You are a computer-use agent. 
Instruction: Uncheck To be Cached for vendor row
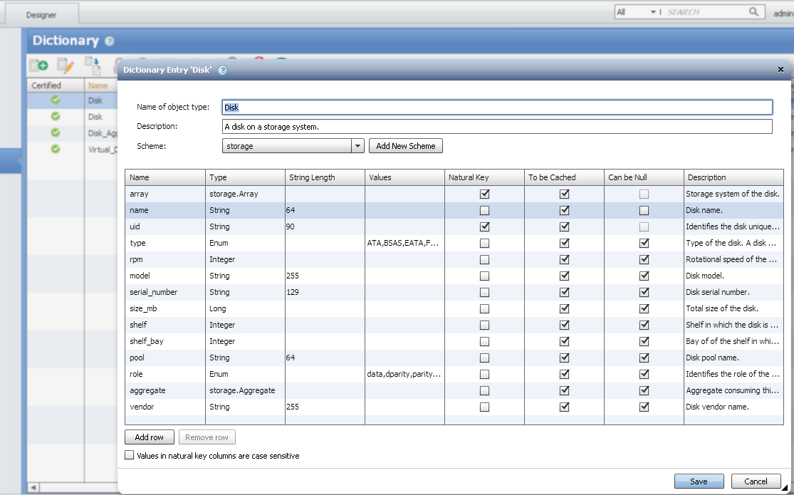(564, 407)
